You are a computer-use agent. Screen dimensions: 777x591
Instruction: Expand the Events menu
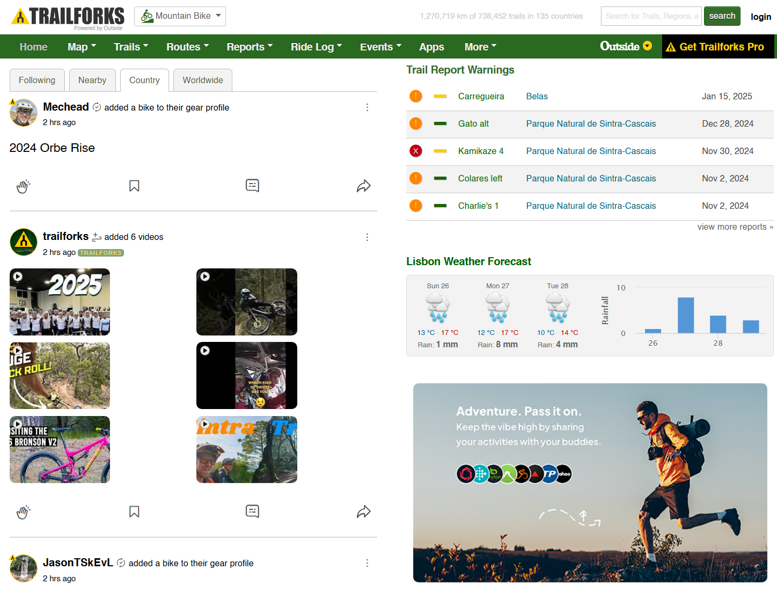coord(380,47)
